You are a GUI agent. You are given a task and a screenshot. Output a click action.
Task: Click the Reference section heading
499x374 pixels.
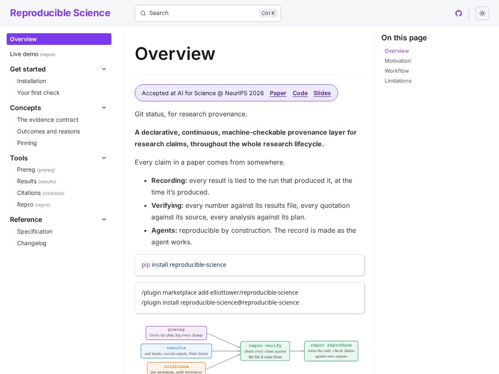(26, 219)
